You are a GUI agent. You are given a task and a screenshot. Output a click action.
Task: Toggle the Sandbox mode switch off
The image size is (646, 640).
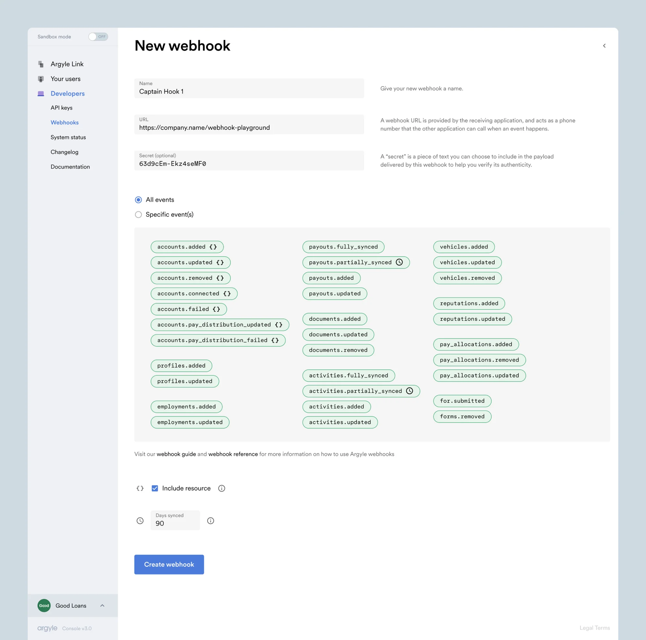pyautogui.click(x=98, y=37)
